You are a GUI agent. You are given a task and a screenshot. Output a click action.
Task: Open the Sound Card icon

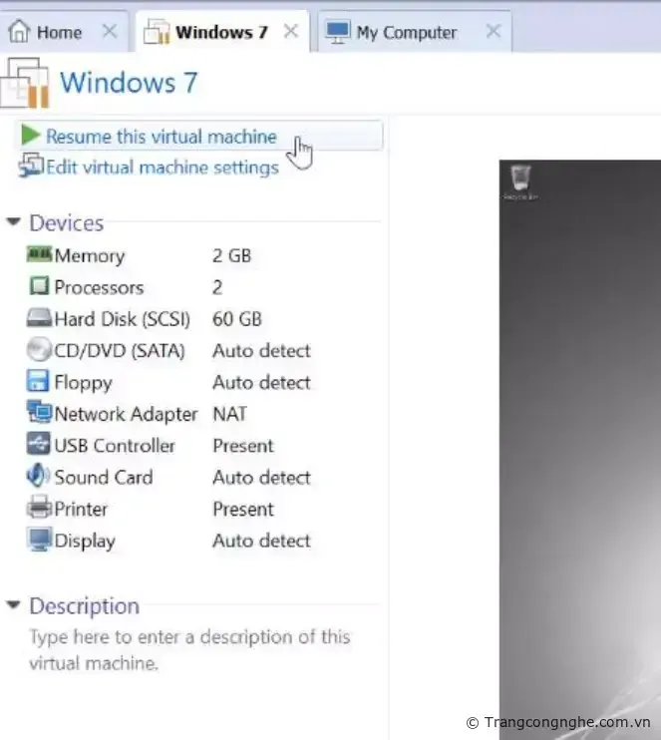[39, 477]
